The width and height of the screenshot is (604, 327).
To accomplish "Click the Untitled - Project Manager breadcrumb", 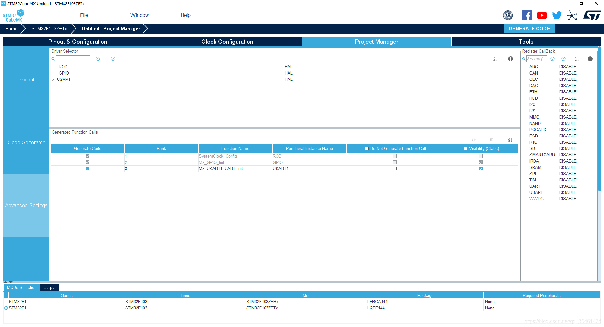I will pyautogui.click(x=111, y=28).
